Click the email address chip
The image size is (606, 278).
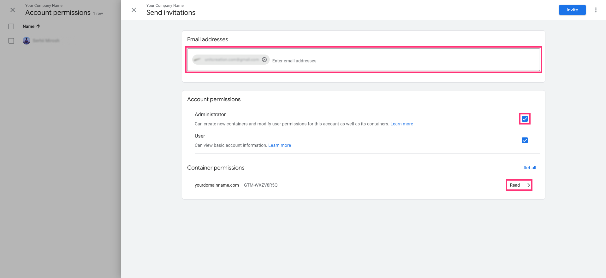pyautogui.click(x=231, y=60)
